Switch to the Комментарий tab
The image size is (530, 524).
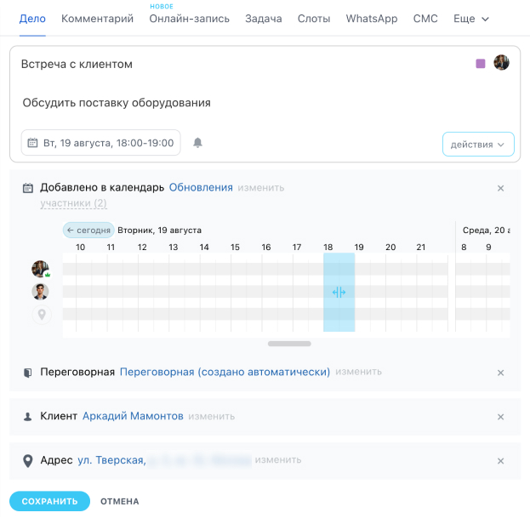tap(97, 19)
